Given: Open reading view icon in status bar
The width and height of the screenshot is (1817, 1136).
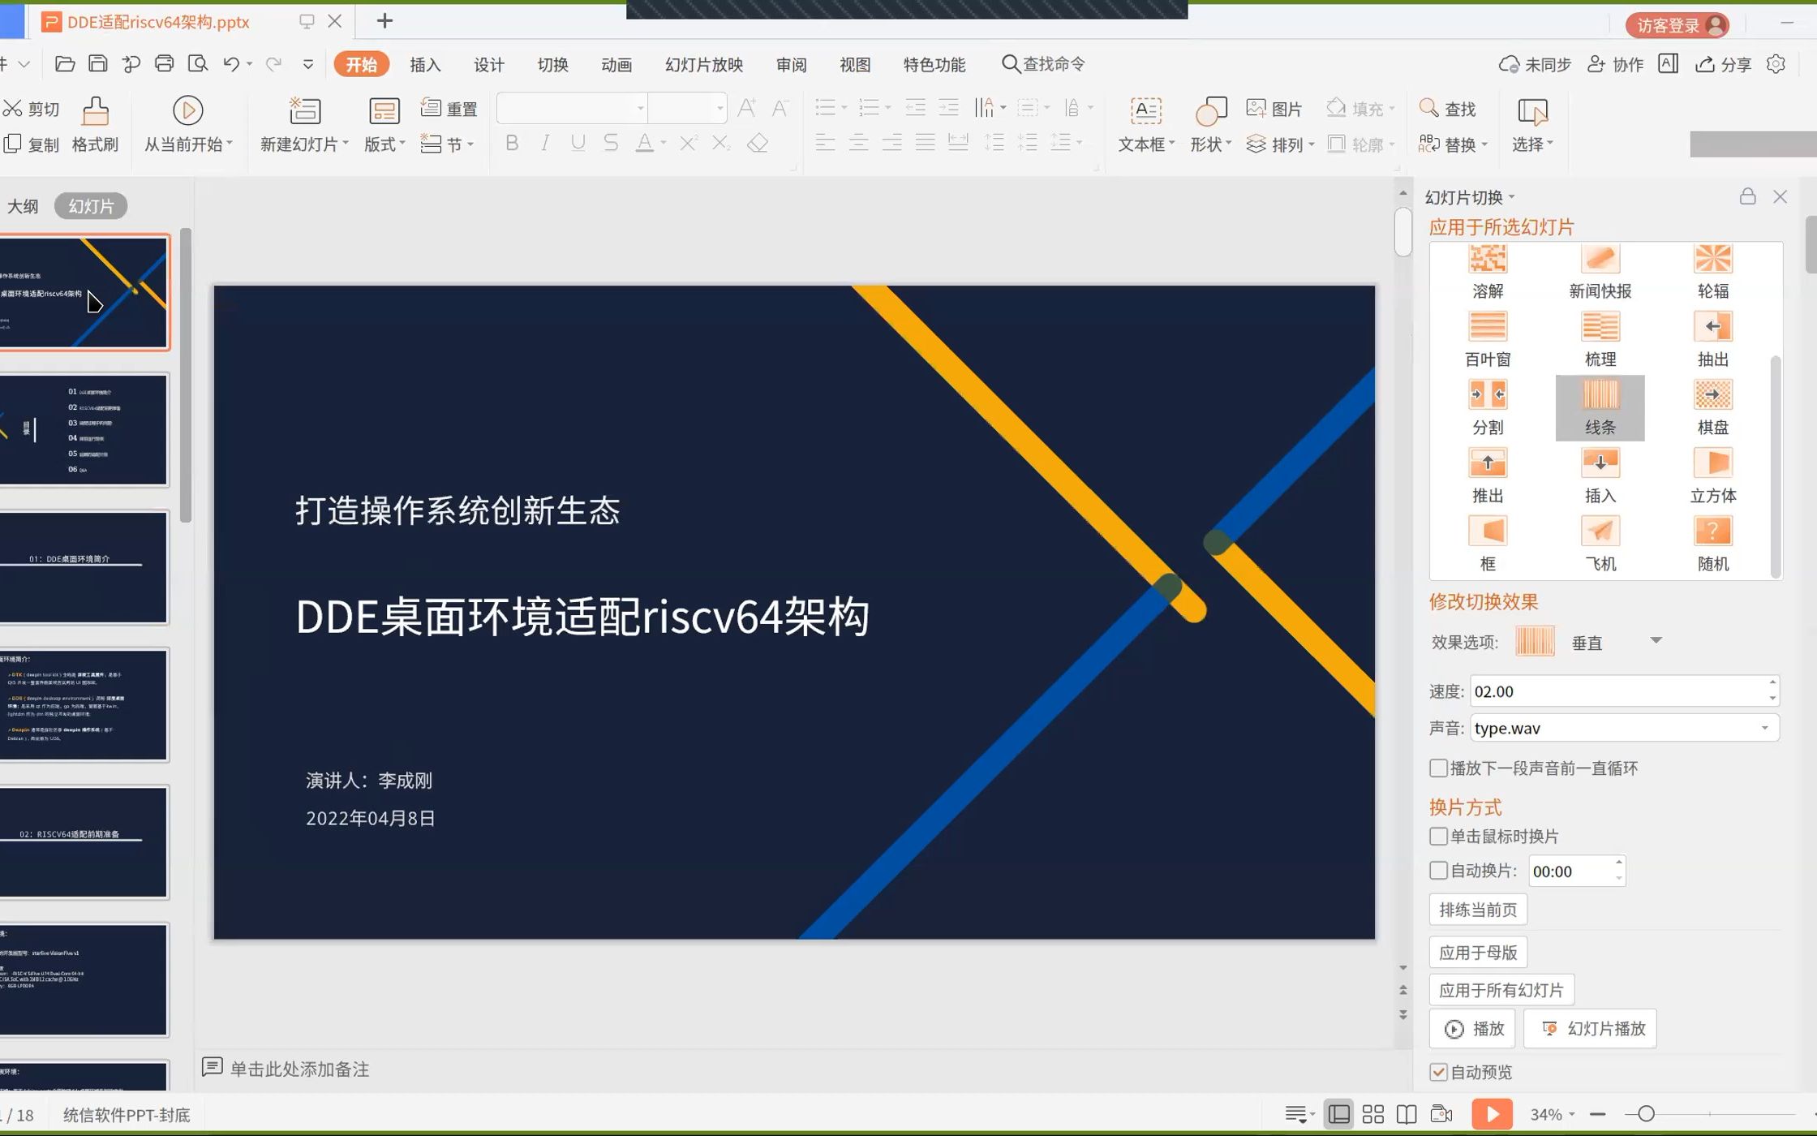Looking at the screenshot, I should [1407, 1114].
